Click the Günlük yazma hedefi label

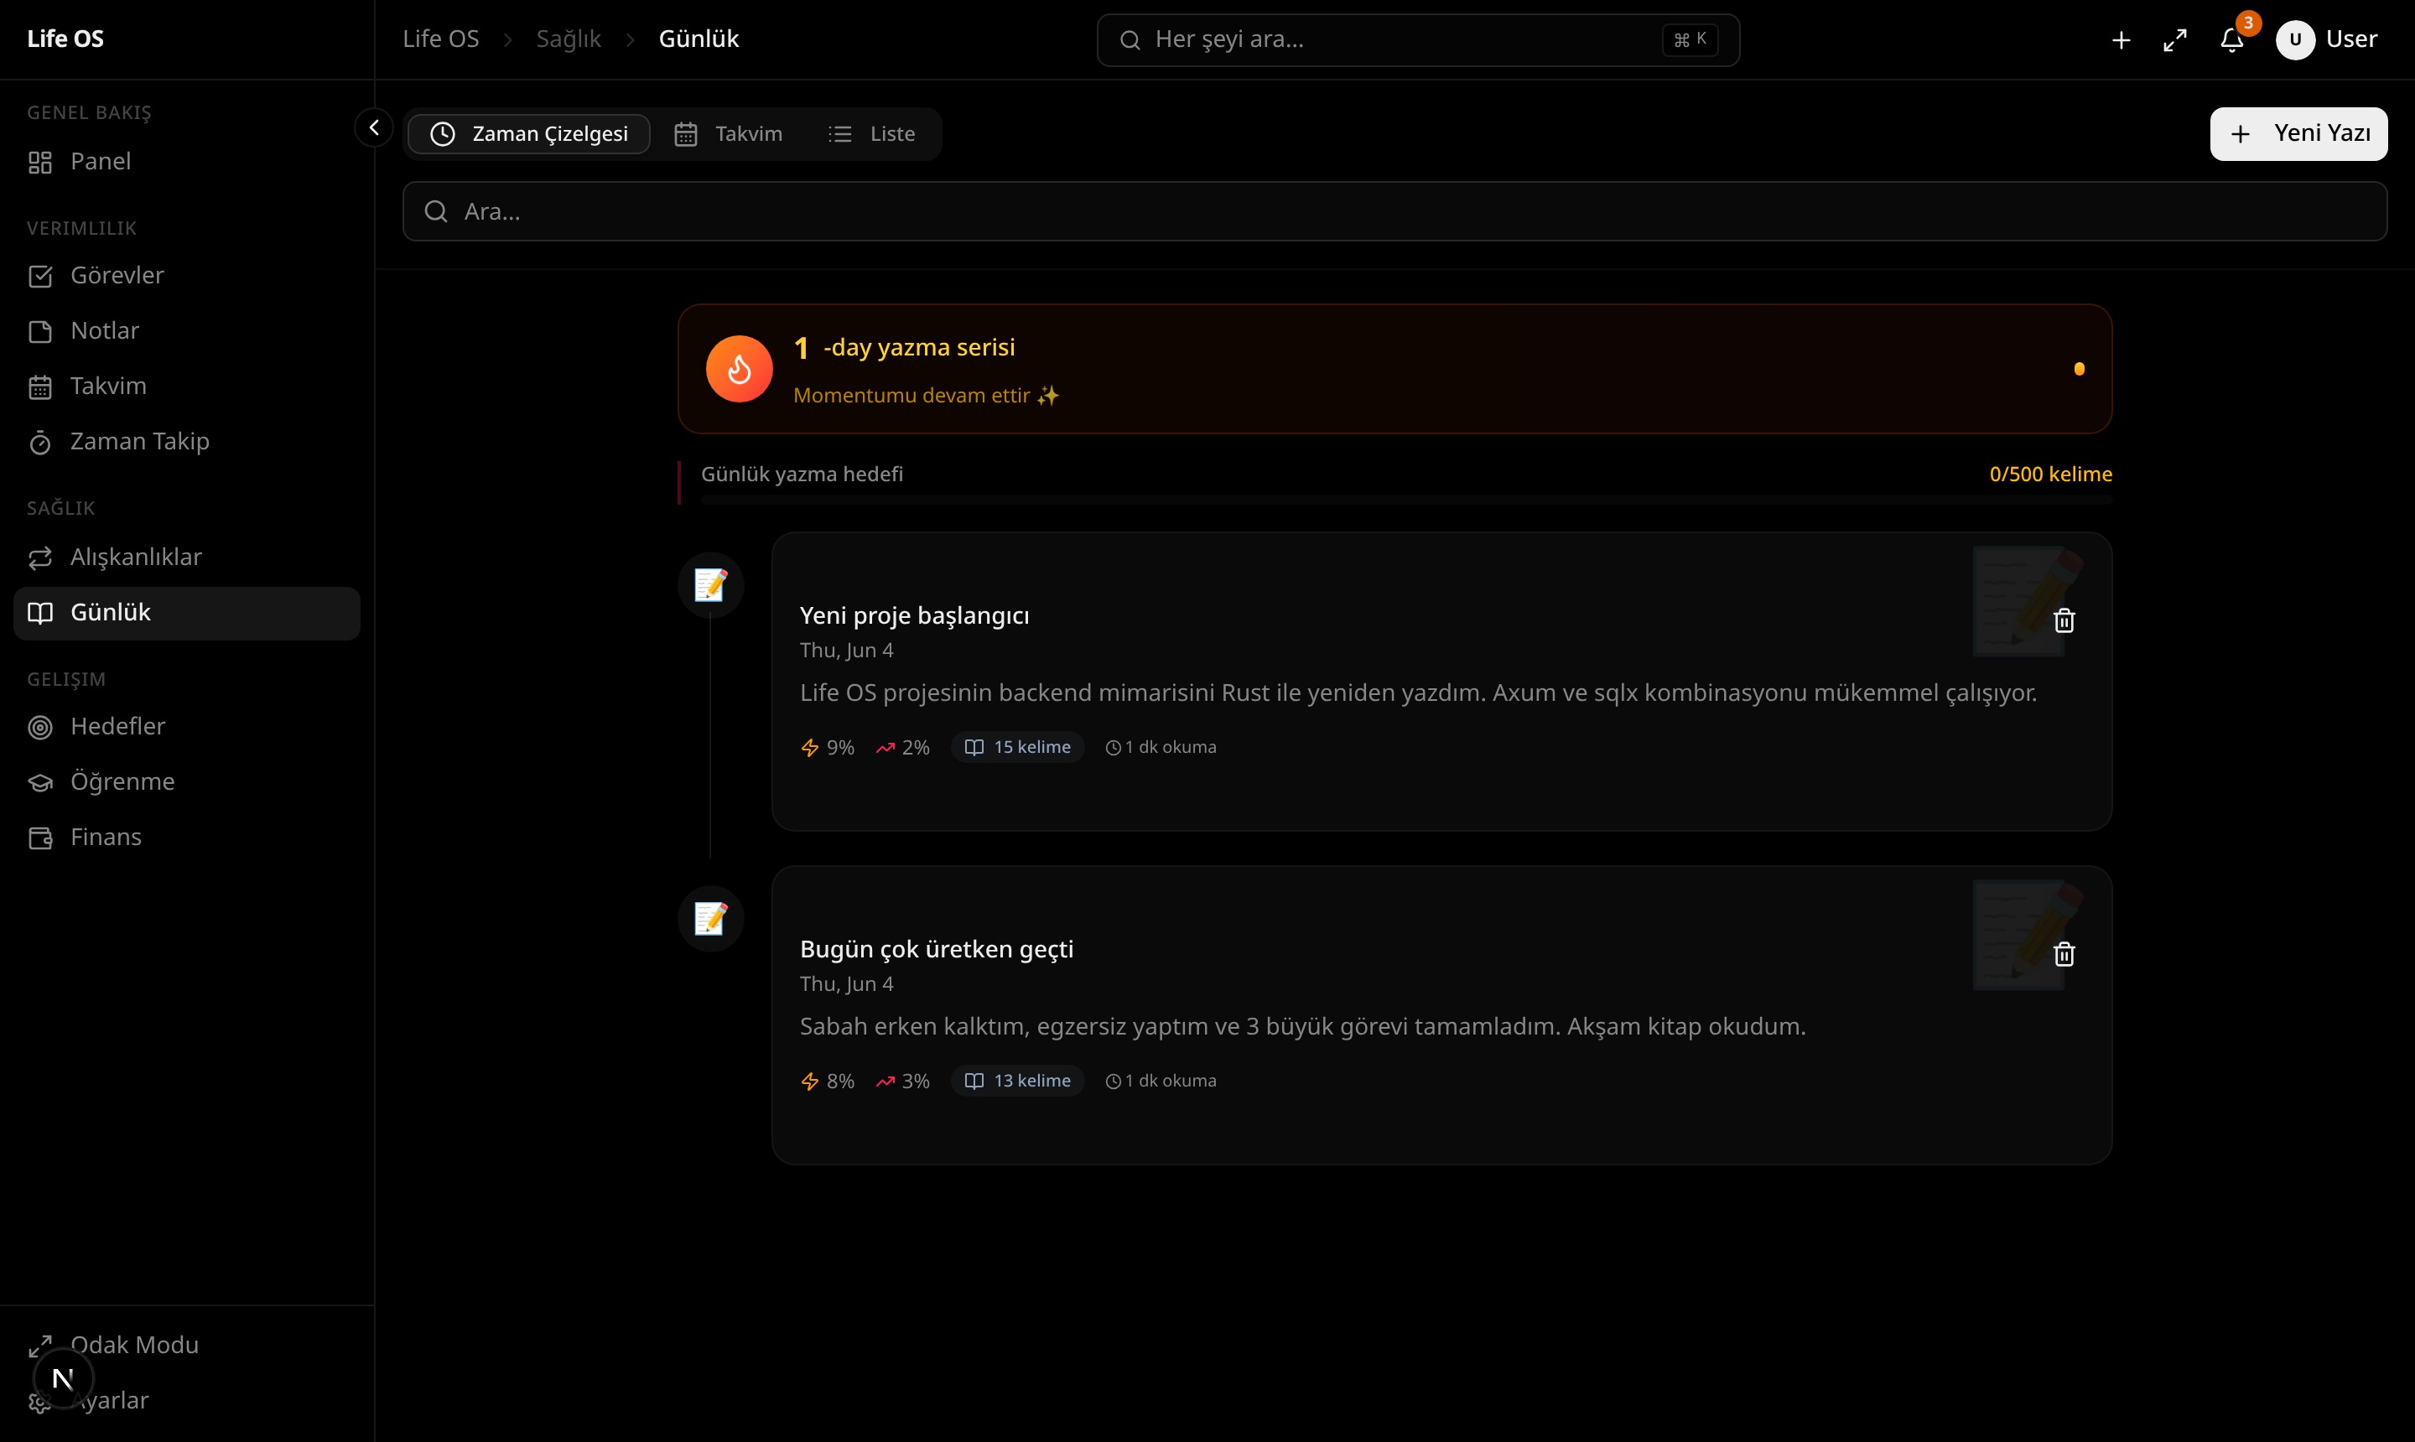(802, 475)
